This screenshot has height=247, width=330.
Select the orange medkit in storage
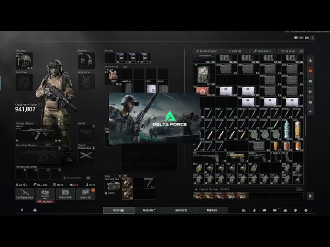(204, 91)
